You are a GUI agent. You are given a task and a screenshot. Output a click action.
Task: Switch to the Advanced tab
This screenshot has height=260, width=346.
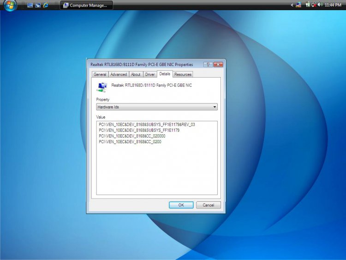point(119,74)
